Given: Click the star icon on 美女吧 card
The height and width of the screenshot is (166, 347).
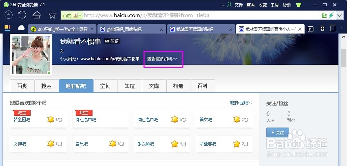Looking at the screenshot, I should (237, 119).
